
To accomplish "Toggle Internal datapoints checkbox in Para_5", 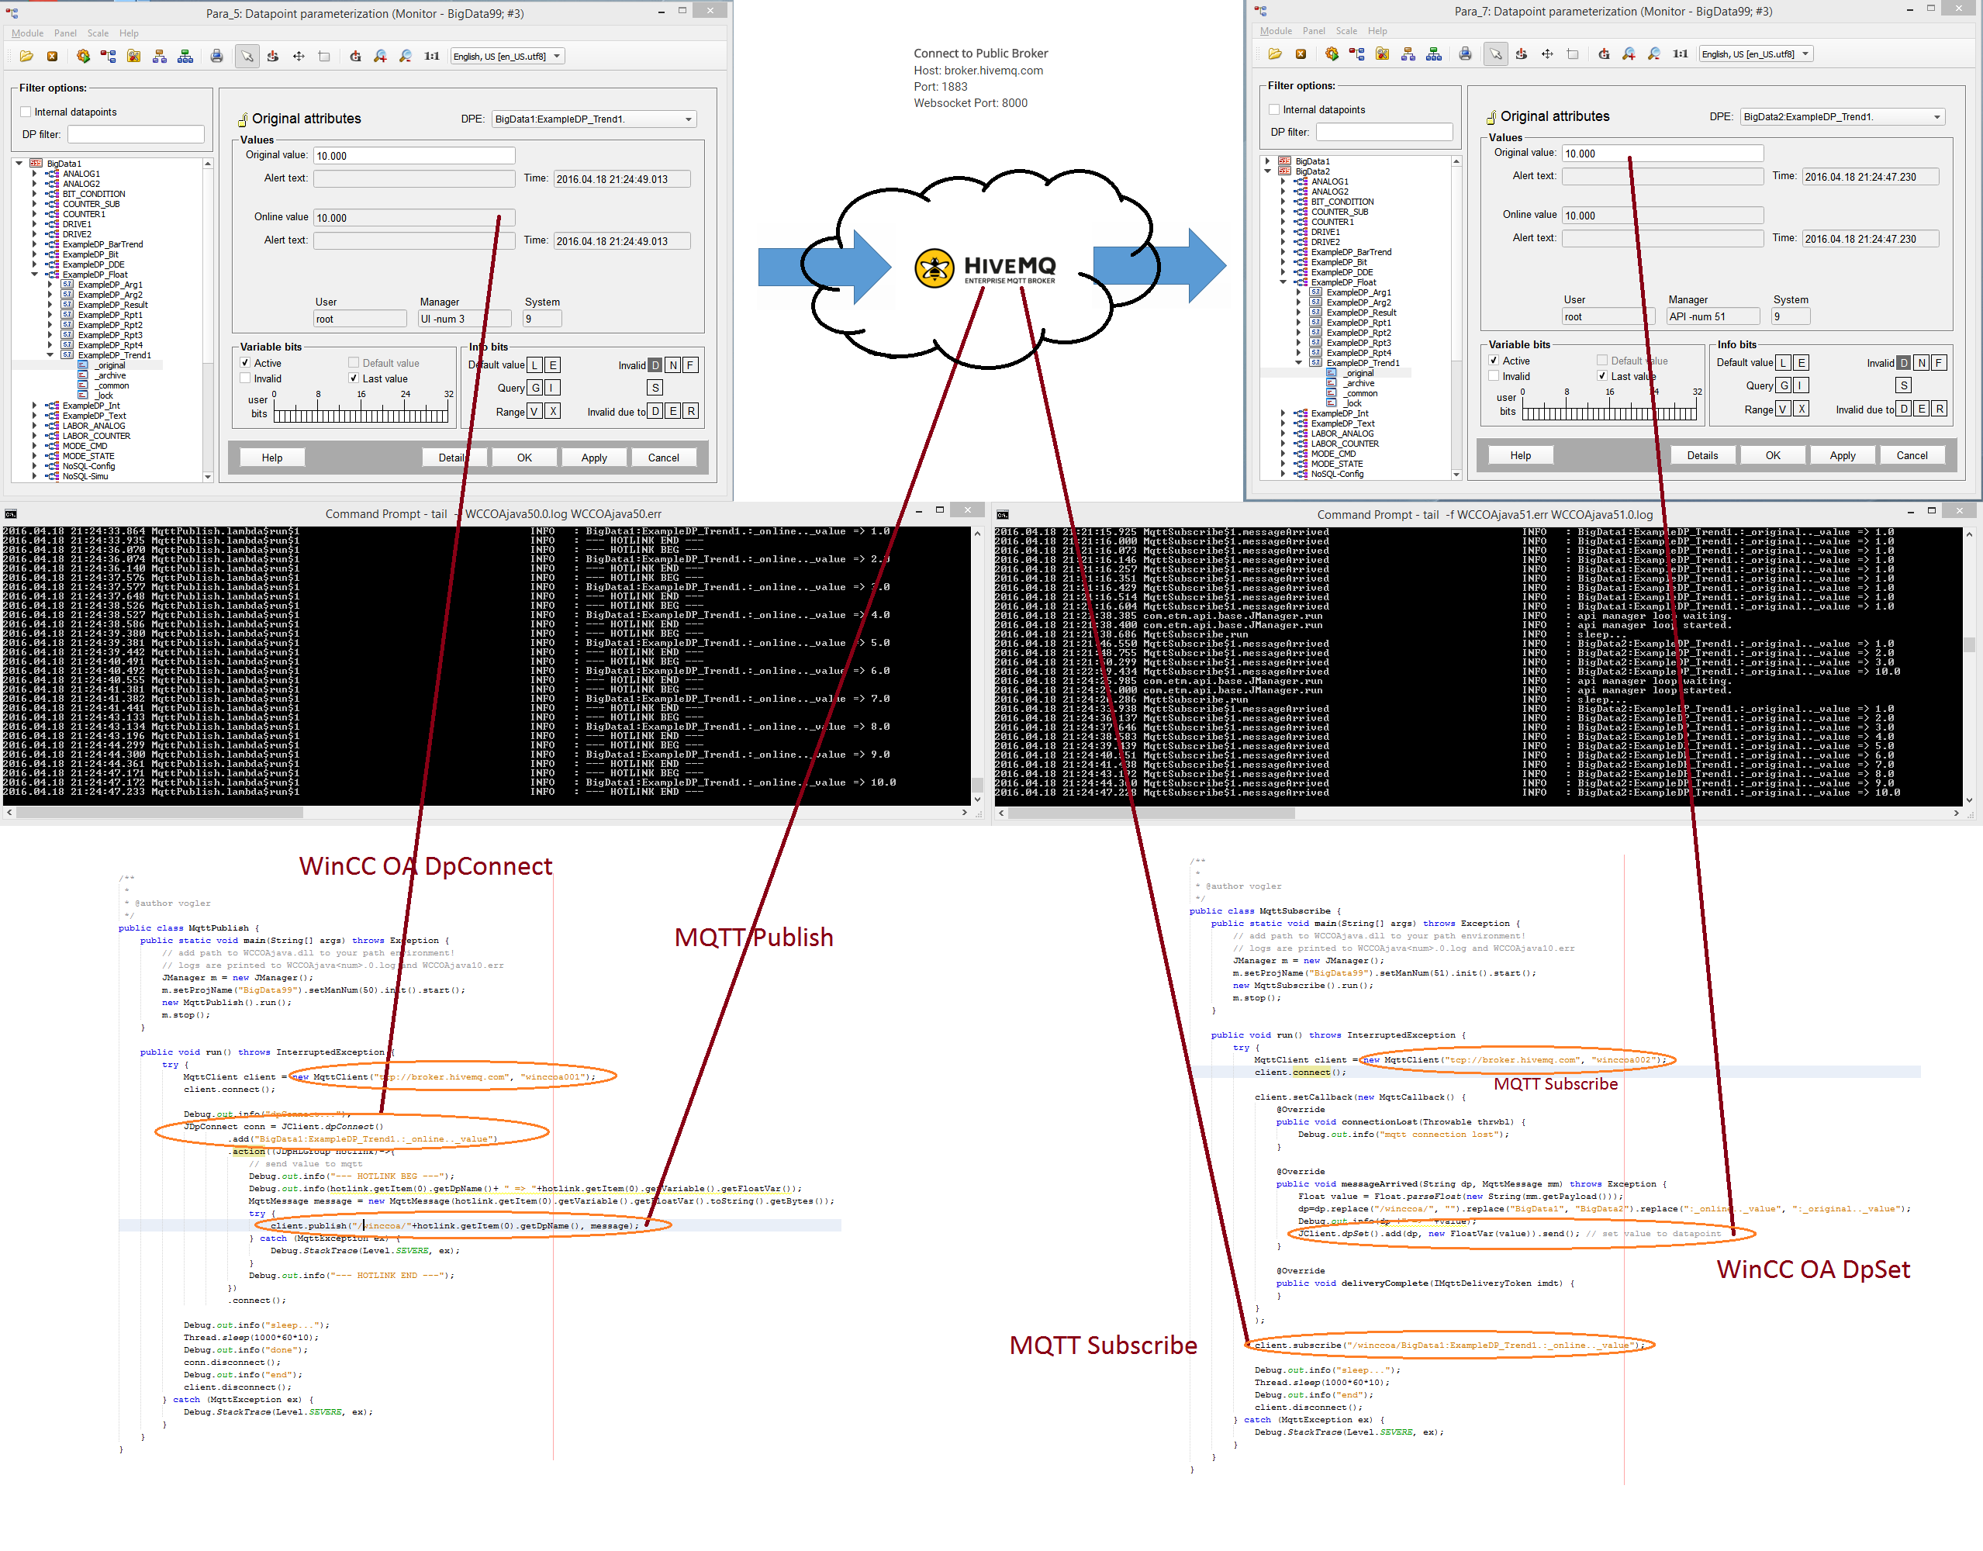I will click(x=26, y=112).
